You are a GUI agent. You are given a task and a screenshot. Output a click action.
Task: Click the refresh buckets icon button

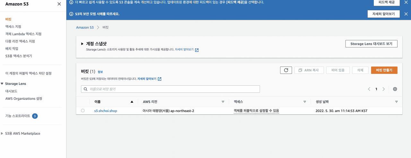(286, 70)
